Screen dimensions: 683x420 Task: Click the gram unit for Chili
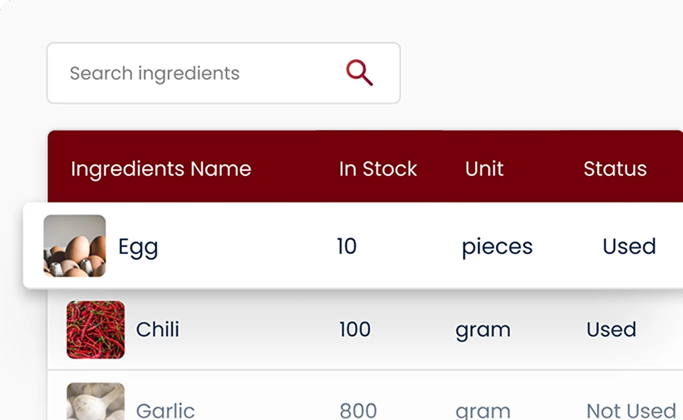click(483, 331)
